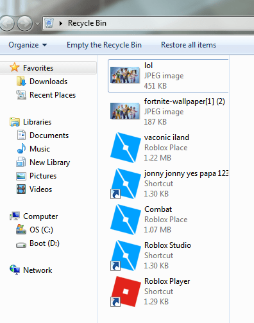Select the fortnite-wallpaper[1] (2) thumbnail
Viewport: 254px width, 323px height.
[x=125, y=111]
